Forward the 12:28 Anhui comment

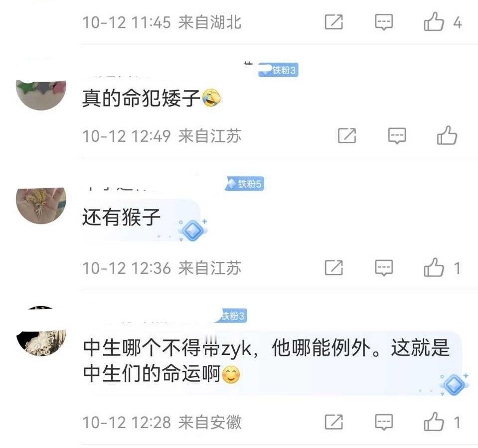click(x=334, y=422)
